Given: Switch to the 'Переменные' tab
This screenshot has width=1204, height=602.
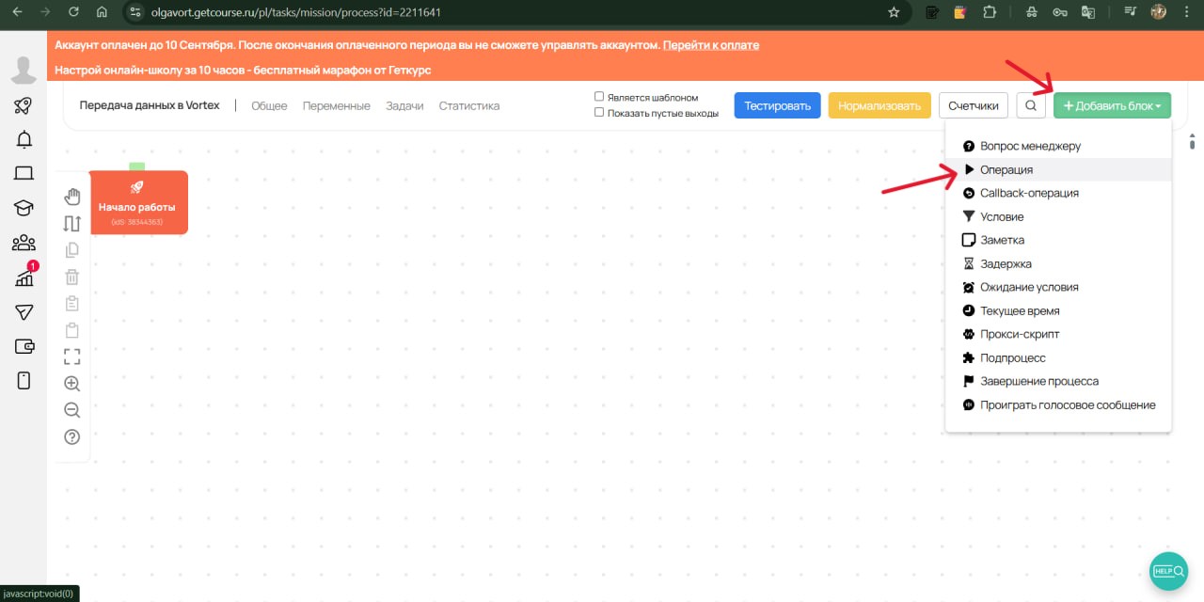Looking at the screenshot, I should pos(336,106).
